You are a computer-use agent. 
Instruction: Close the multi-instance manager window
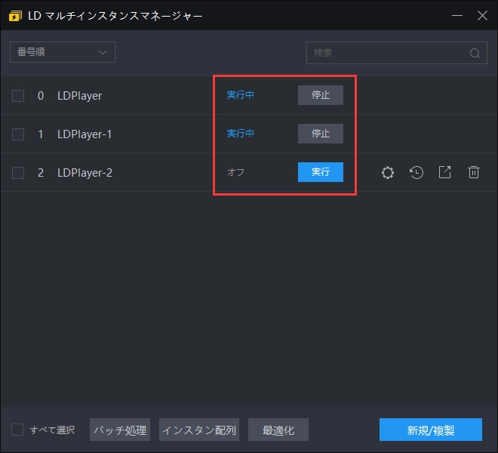click(482, 15)
